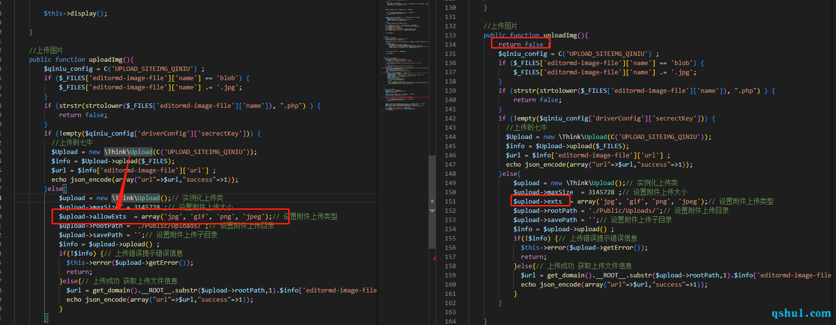This screenshot has height=325, width=836.
Task: Select line number 159 in the gutter
Action: [450, 275]
